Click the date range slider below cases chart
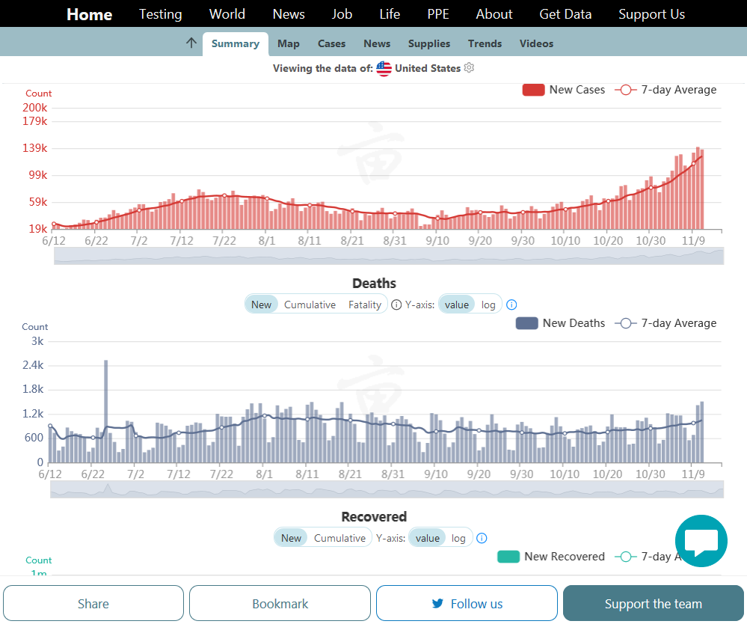This screenshot has width=747, height=630. click(389, 256)
